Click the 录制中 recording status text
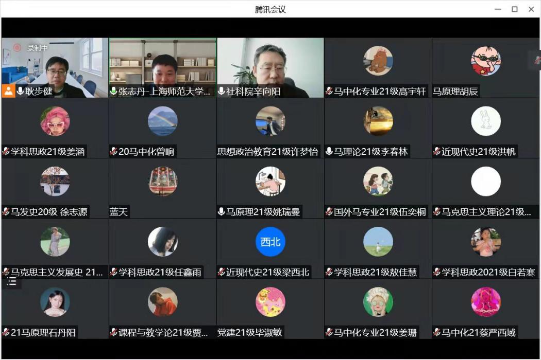The width and height of the screenshot is (541, 360). pos(38,48)
